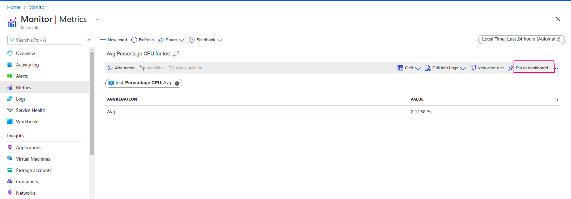Click the pencil icon to edit chart title
This screenshot has height=199, width=571.
pos(176,54)
